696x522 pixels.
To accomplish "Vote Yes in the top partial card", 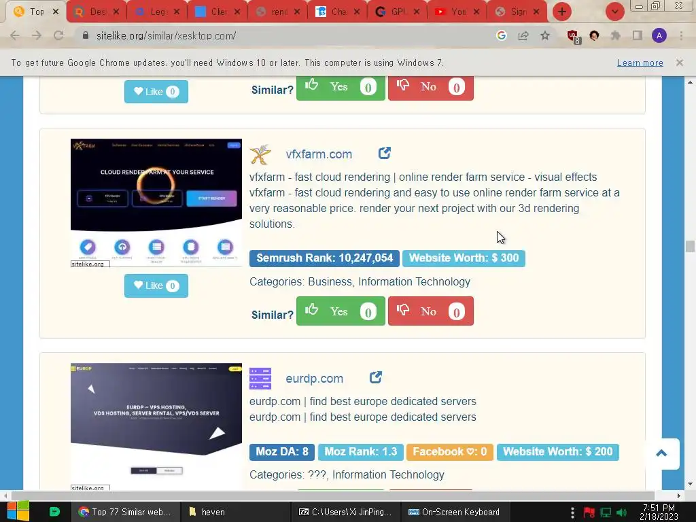I will (341, 88).
